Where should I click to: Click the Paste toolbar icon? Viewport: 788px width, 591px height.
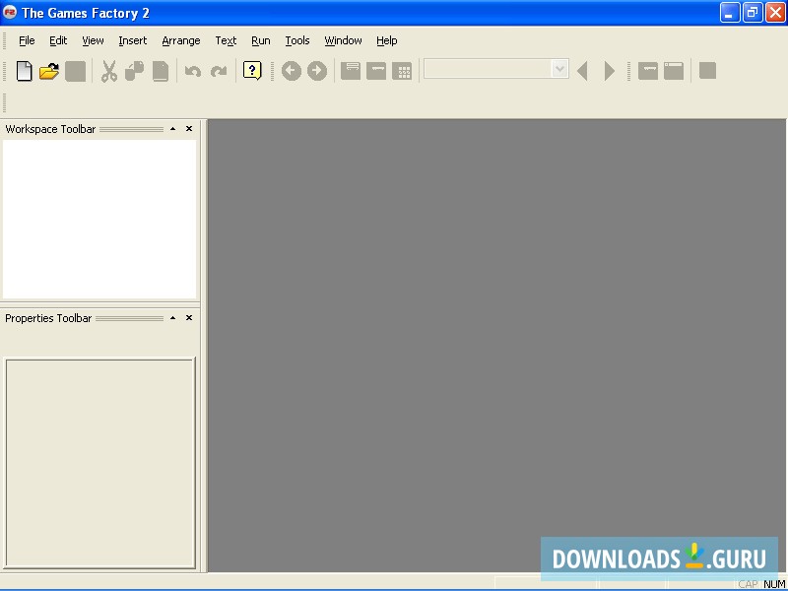tap(161, 71)
